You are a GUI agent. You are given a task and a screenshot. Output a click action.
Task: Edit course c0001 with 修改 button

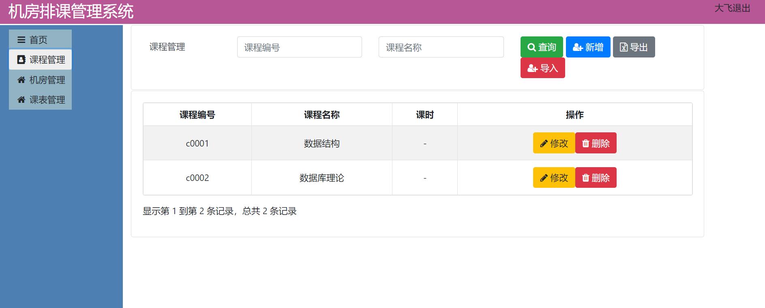[x=554, y=143]
